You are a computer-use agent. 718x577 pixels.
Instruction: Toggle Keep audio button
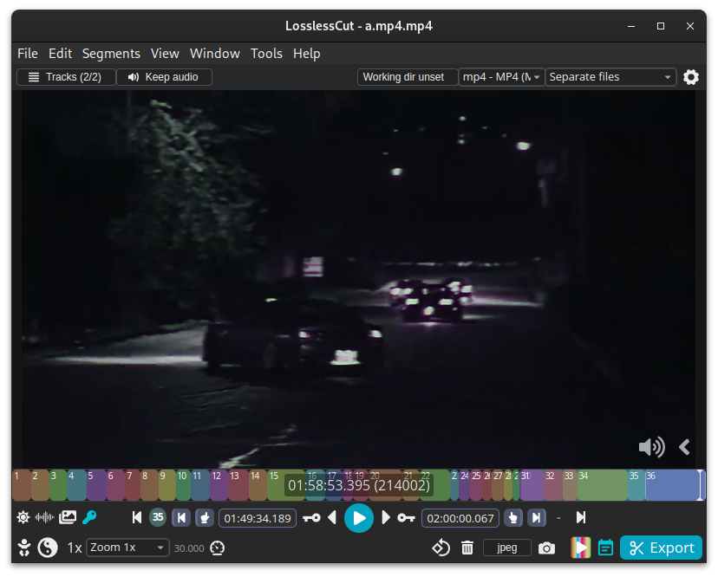(x=165, y=77)
